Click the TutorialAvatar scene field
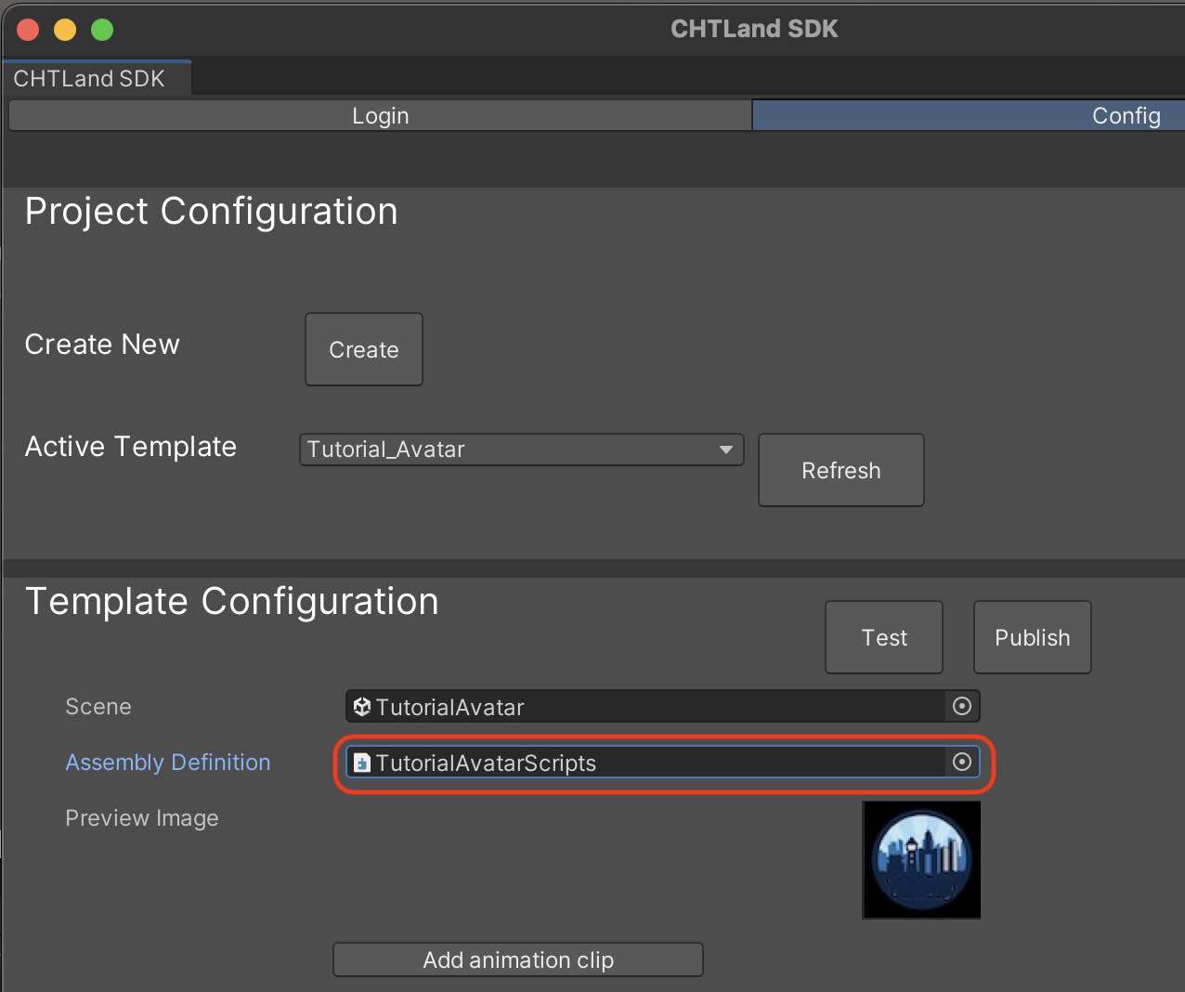1185x992 pixels. (650, 707)
